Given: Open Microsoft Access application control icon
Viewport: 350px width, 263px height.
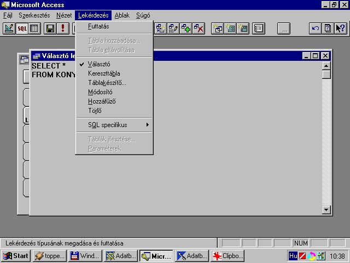Looking at the screenshot, I should tap(5, 5).
